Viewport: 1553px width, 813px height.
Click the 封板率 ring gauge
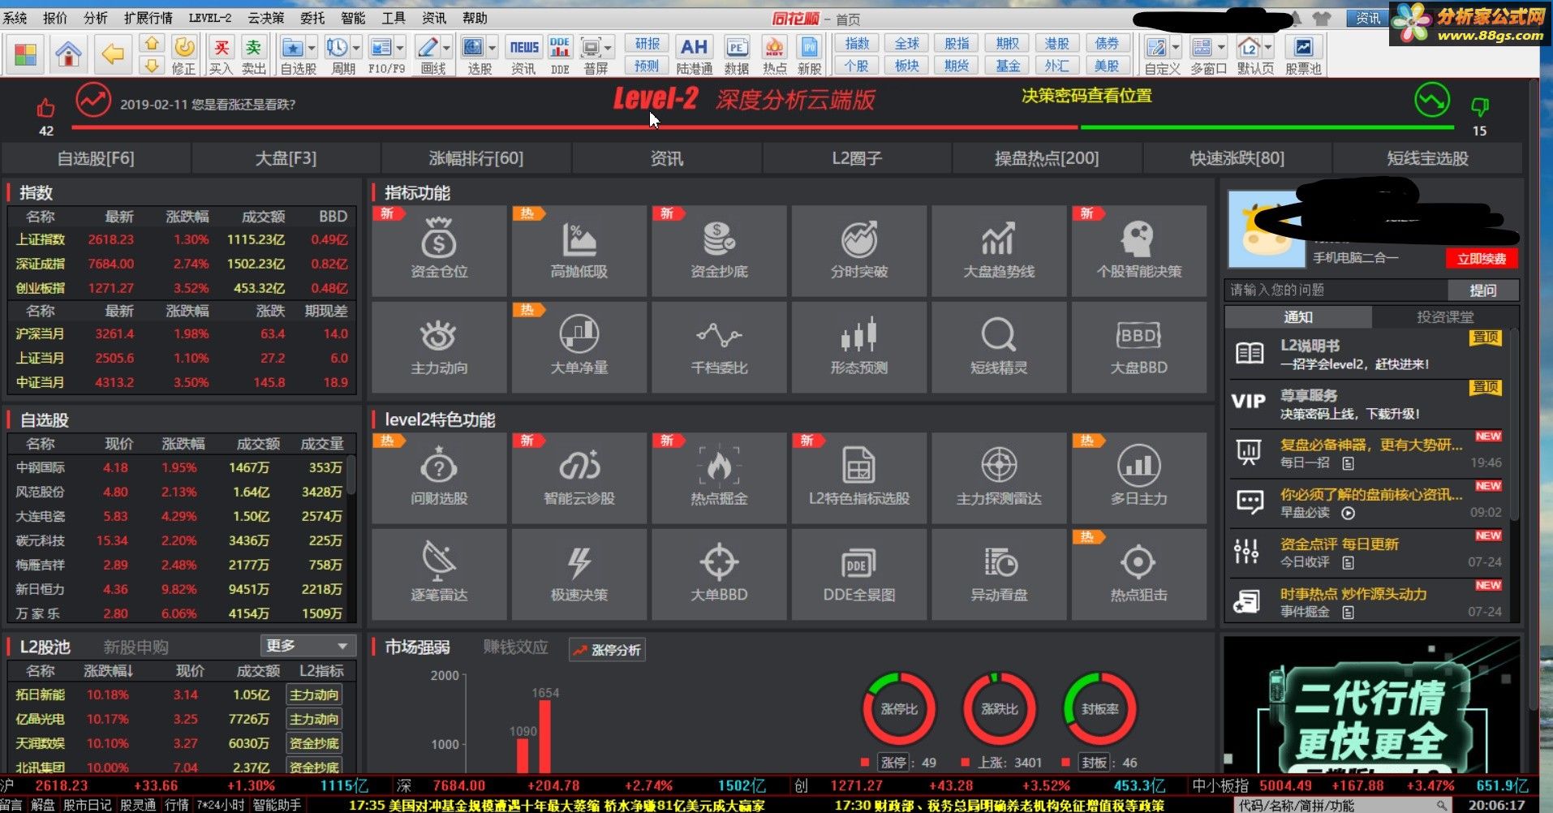(x=1099, y=708)
